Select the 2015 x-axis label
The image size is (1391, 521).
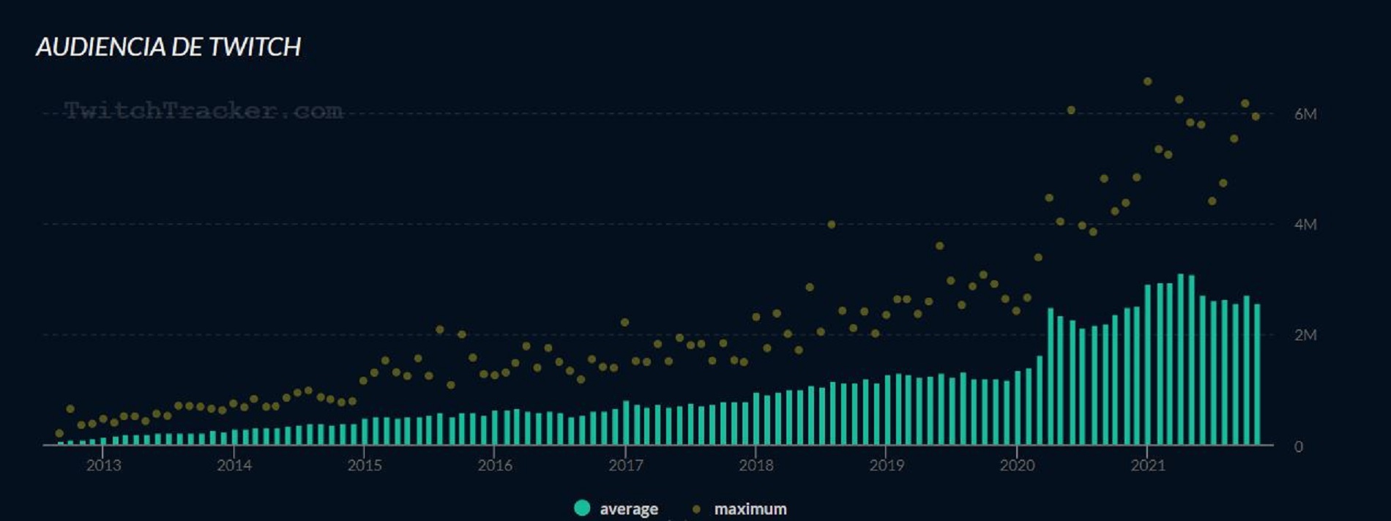[x=365, y=465]
